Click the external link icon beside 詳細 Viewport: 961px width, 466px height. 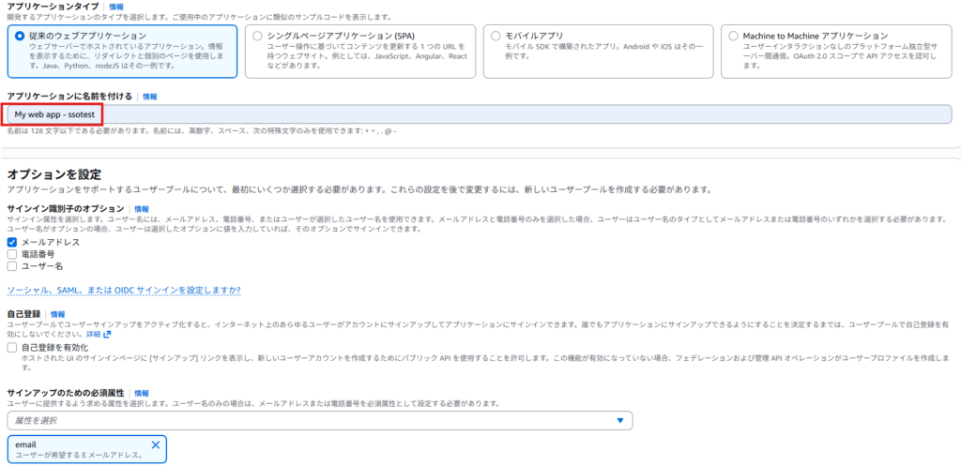click(108, 334)
